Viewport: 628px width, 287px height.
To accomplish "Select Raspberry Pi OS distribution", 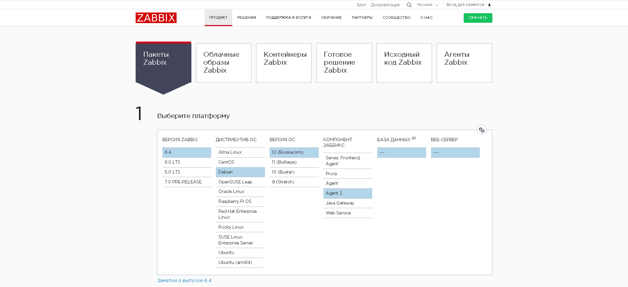I will [x=240, y=202].
